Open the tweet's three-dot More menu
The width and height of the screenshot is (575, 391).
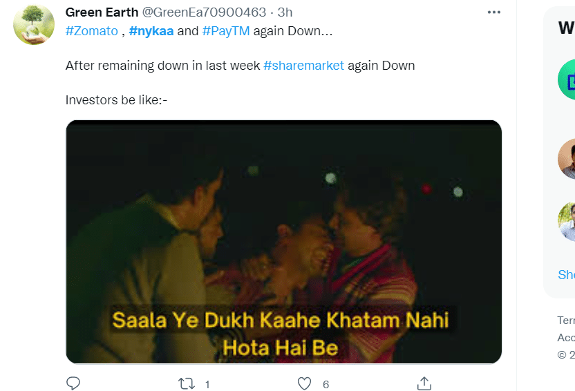pos(493,12)
